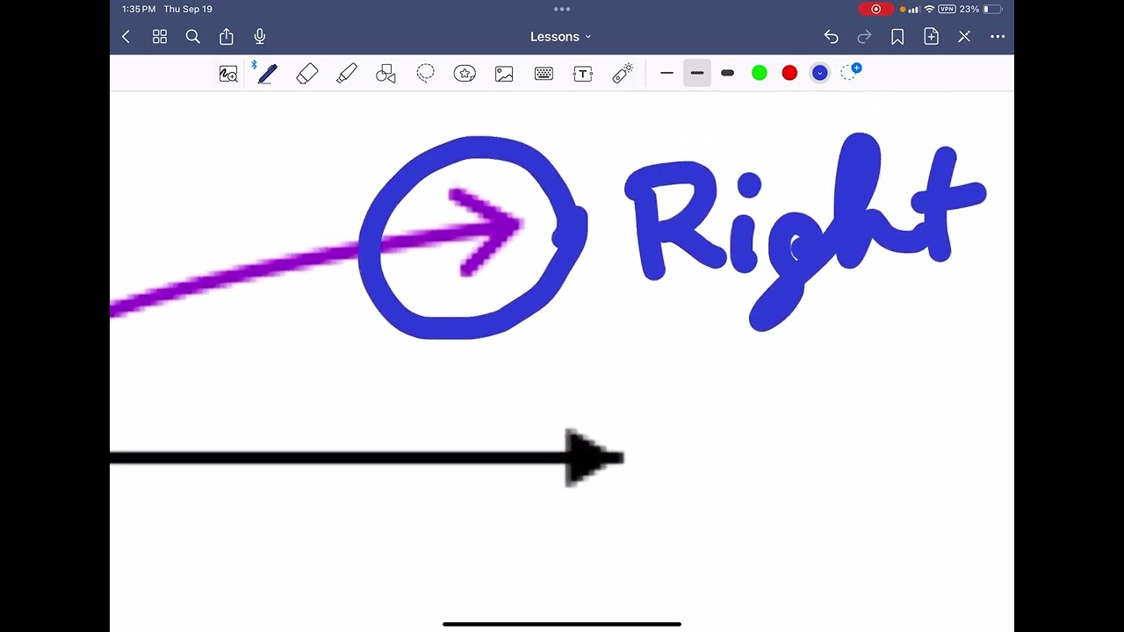
Task: Redo the last action
Action: tap(864, 37)
